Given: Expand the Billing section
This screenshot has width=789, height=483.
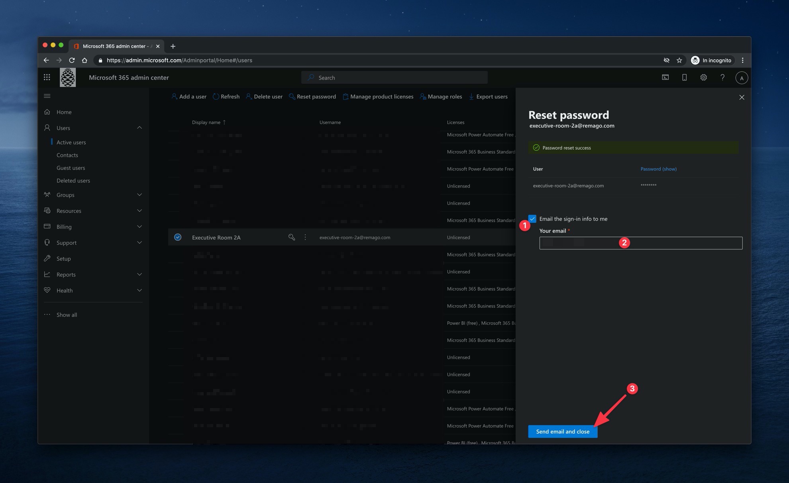Looking at the screenshot, I should [139, 227].
